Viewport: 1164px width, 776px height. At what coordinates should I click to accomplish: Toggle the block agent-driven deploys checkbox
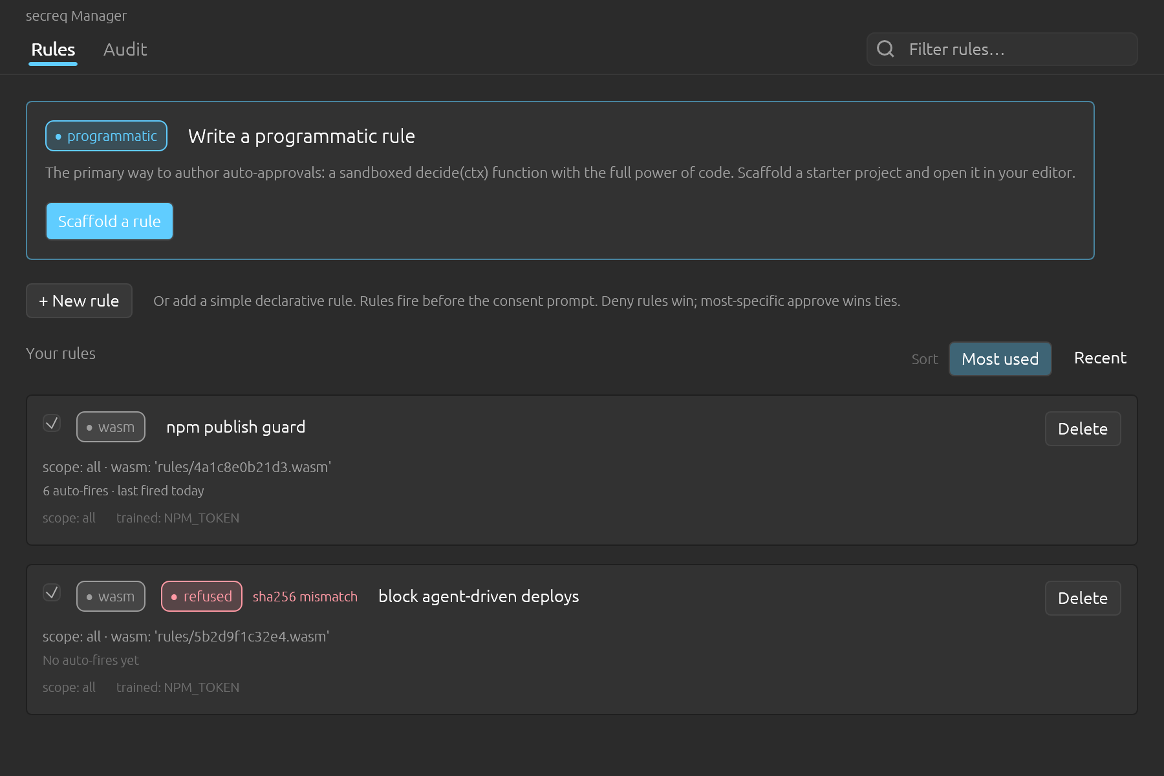(52, 592)
